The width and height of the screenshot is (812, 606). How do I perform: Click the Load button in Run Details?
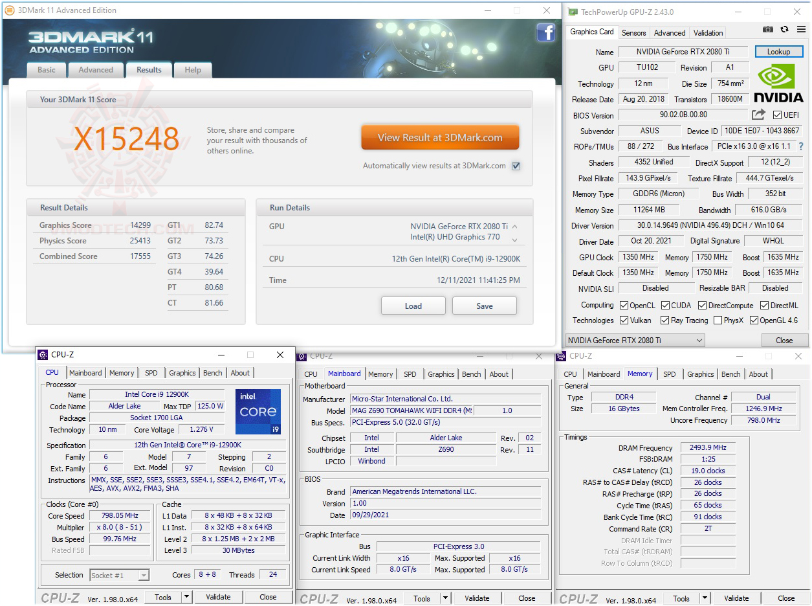(x=413, y=306)
